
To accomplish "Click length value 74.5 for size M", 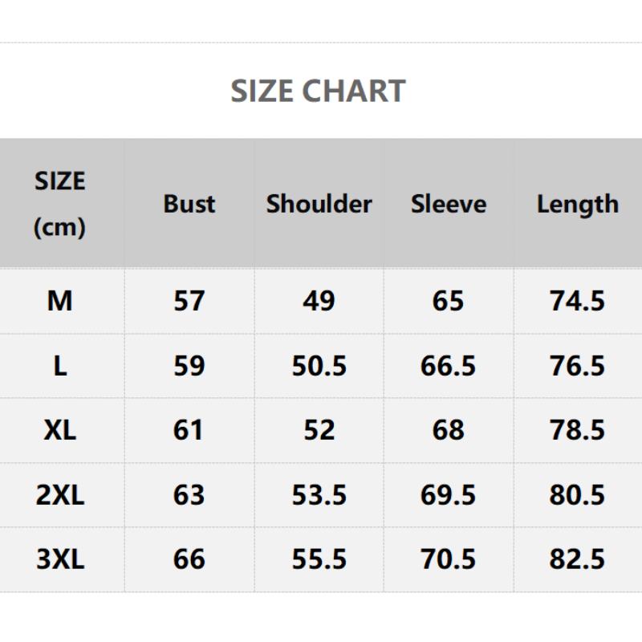I will (x=578, y=301).
